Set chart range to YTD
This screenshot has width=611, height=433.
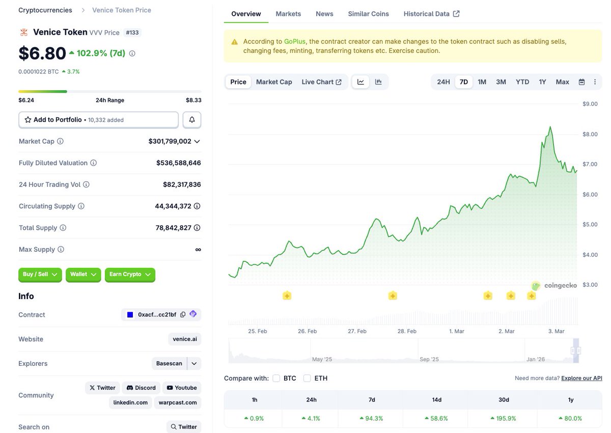(x=522, y=82)
